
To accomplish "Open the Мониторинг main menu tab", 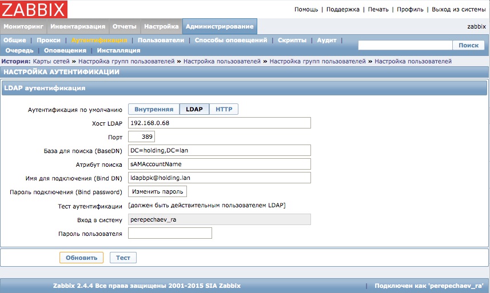I will (x=23, y=26).
